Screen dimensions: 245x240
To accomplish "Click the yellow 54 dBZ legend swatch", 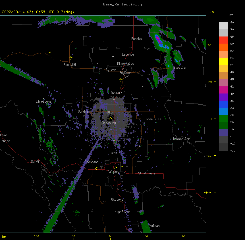I will [x=223, y=61].
